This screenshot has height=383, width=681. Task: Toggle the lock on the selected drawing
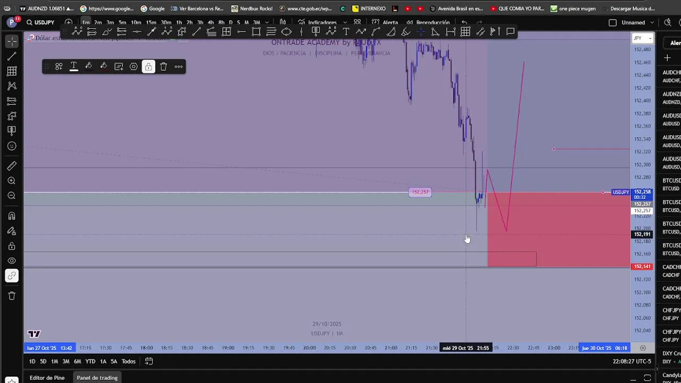pyautogui.click(x=148, y=66)
